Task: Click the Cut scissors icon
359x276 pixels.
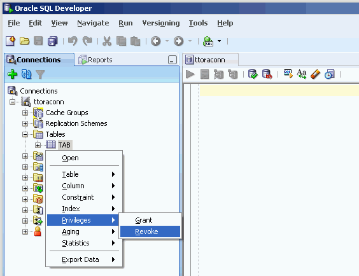Action: (x=107, y=41)
